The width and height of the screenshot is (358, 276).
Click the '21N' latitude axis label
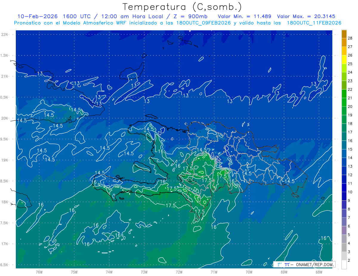pos(5,76)
